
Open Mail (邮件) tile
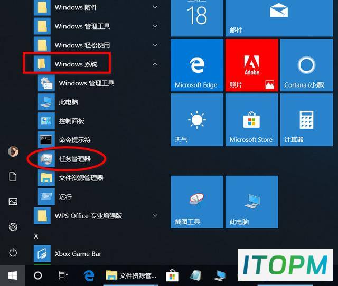pyautogui.click(x=279, y=18)
